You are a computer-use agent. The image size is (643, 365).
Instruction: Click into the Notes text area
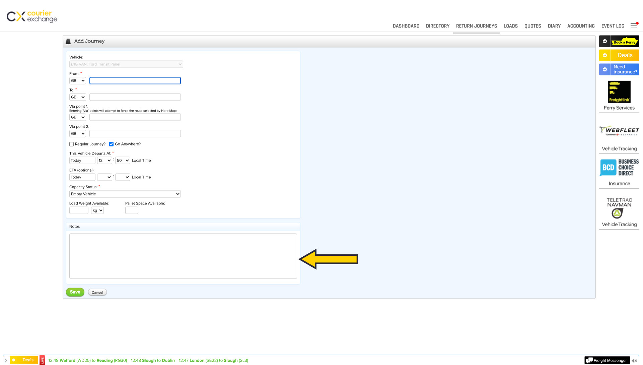click(183, 256)
